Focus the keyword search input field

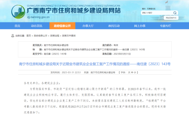[157, 13]
